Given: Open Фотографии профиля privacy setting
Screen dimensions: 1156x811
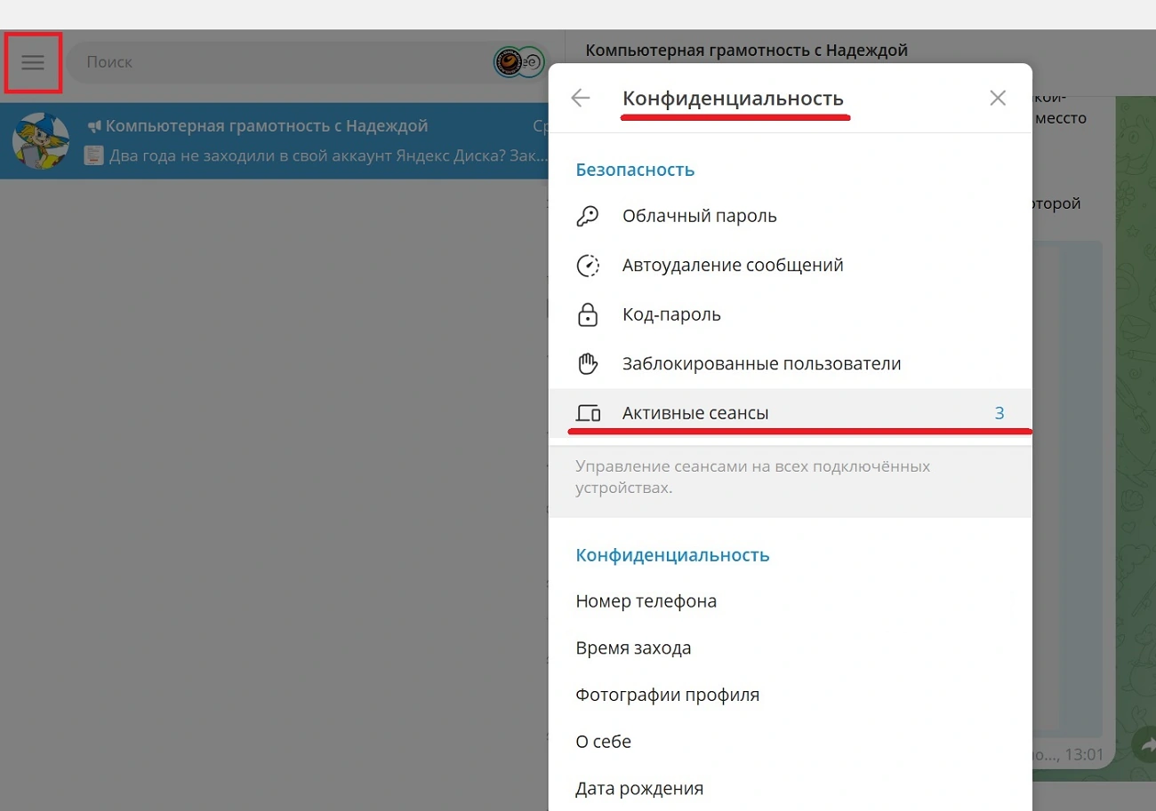Looking at the screenshot, I should click(790, 695).
